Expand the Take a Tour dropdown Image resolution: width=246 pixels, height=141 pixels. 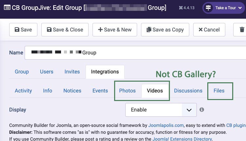click(x=240, y=8)
